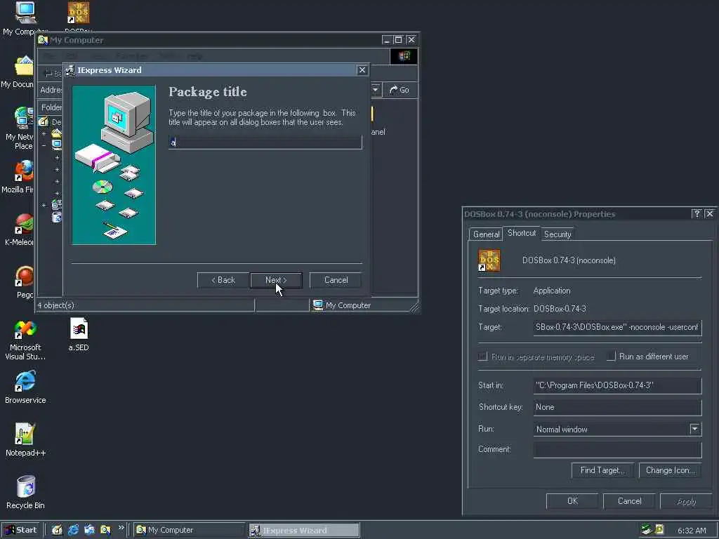Open the address bar dropdown arrow

tap(375, 90)
